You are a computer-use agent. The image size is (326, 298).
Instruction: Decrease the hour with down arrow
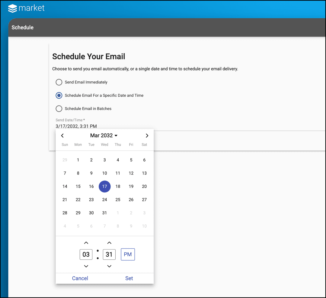click(86, 266)
